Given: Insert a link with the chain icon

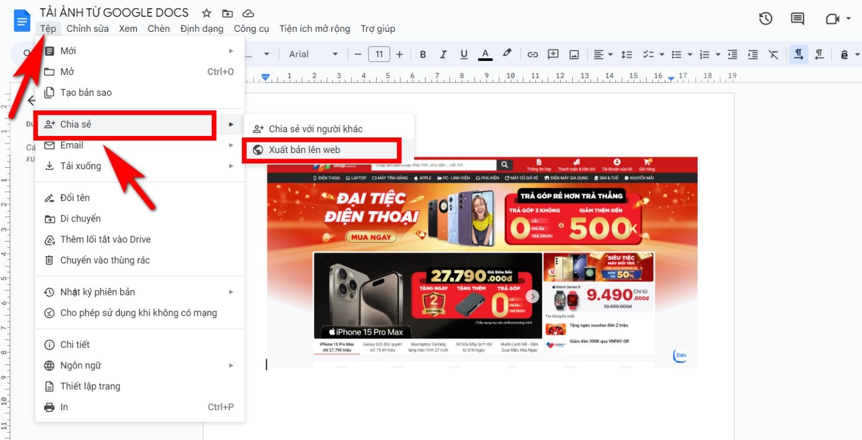Looking at the screenshot, I should (x=532, y=54).
